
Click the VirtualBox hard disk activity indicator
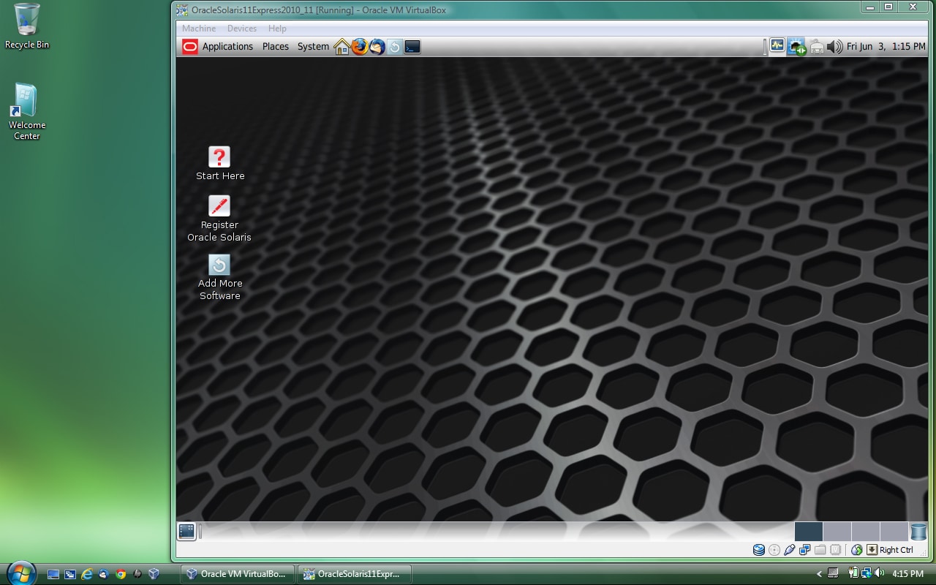coord(759,550)
